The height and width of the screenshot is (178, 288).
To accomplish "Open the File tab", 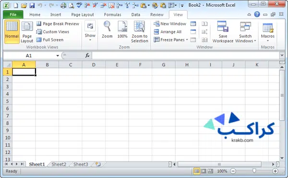I will [x=13, y=14].
